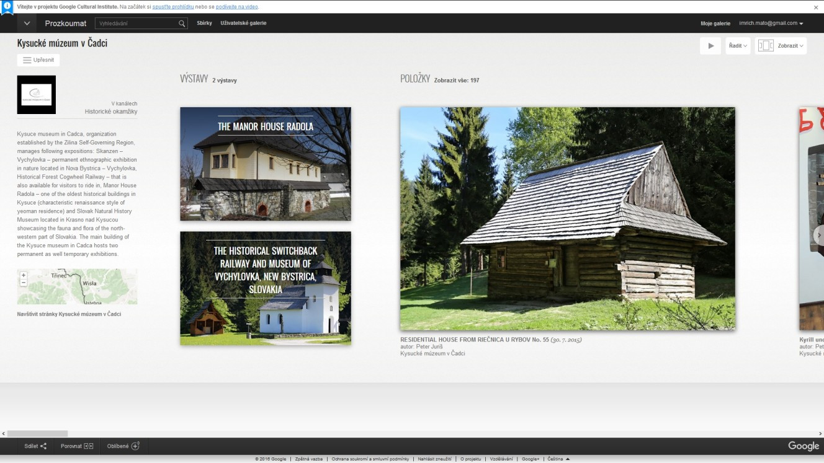Start the slideshow play button

coord(710,46)
